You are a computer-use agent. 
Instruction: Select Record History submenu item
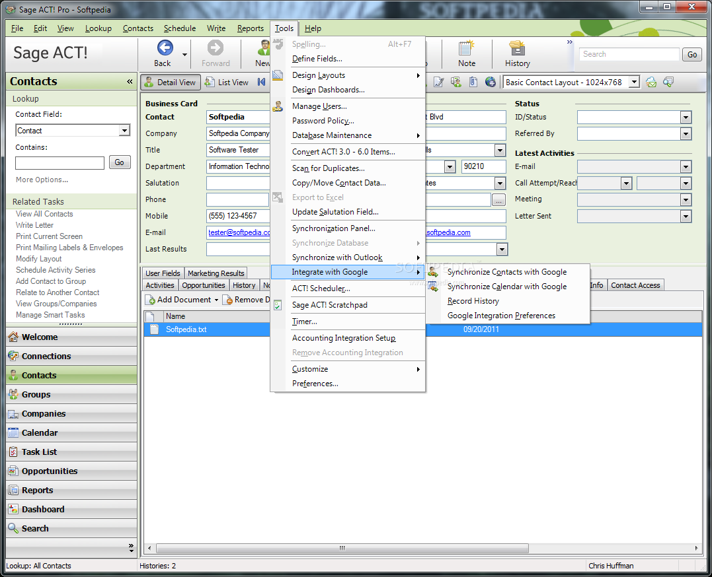473,301
